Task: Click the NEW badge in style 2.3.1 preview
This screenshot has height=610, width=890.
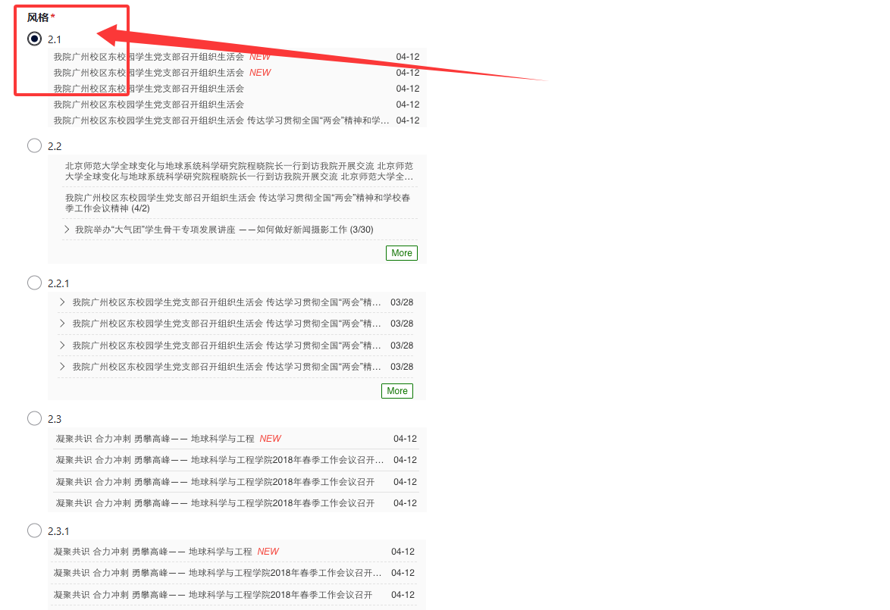Action: 268,552
